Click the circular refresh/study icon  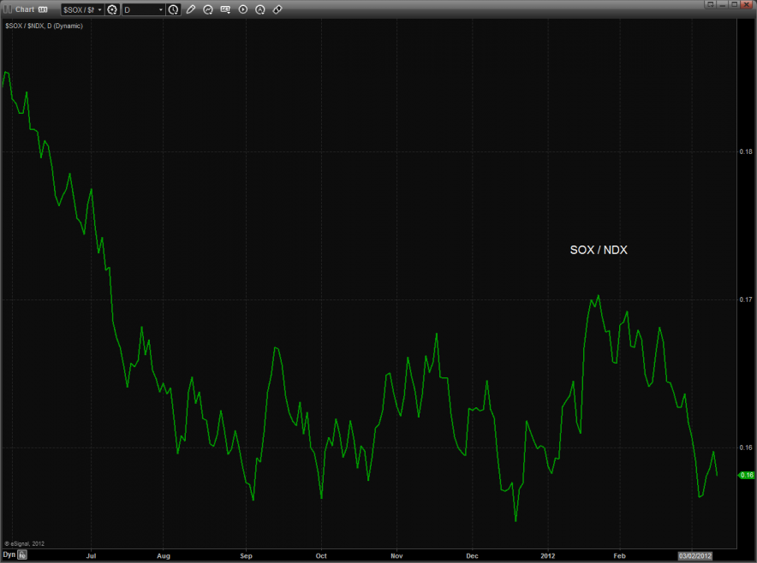point(209,9)
